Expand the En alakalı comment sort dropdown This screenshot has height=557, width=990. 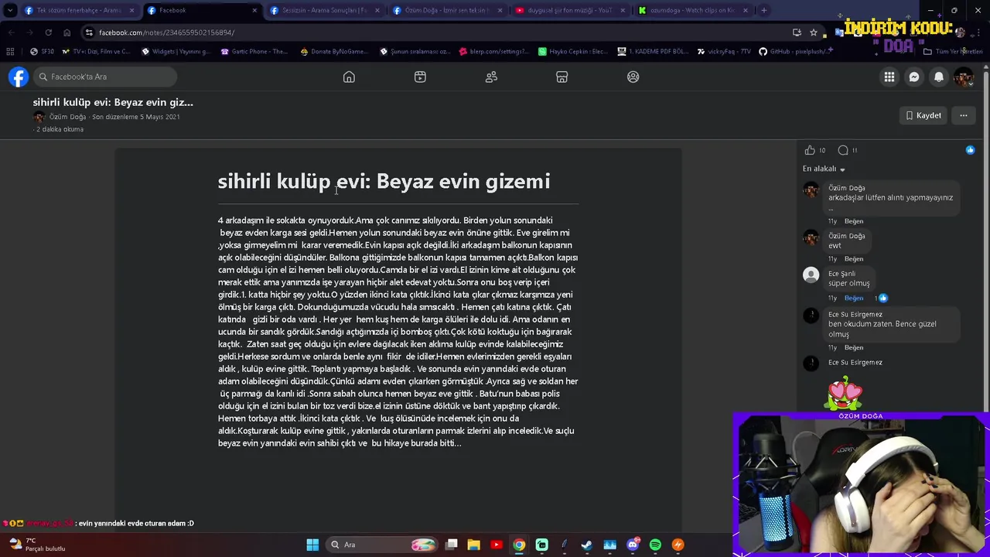824,169
